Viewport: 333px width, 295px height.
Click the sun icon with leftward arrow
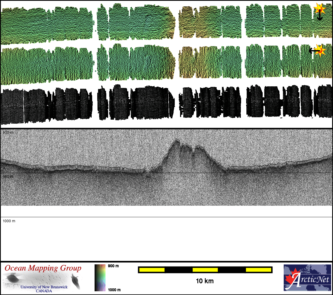pyautogui.click(x=320, y=50)
